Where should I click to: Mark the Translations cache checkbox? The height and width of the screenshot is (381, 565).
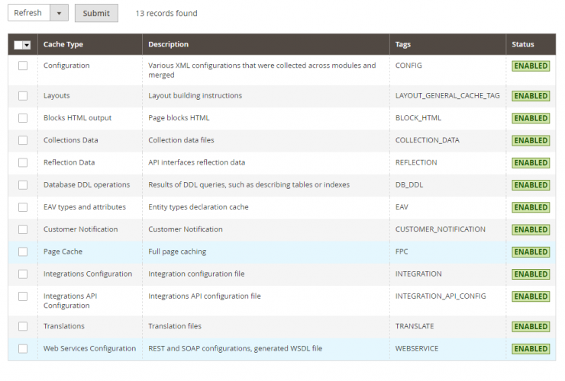pyautogui.click(x=23, y=326)
